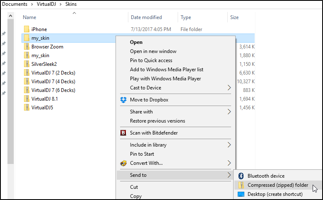Select Scan with Bitdefender
This screenshot has width=323, height=200.
pos(154,133)
